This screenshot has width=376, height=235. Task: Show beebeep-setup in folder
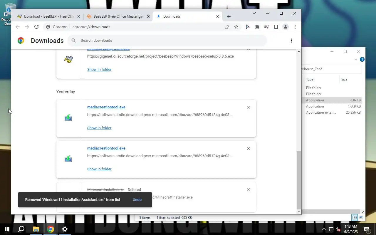[99, 70]
